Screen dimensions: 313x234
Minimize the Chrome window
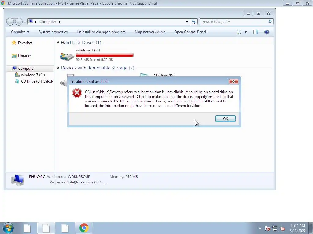(287, 3)
